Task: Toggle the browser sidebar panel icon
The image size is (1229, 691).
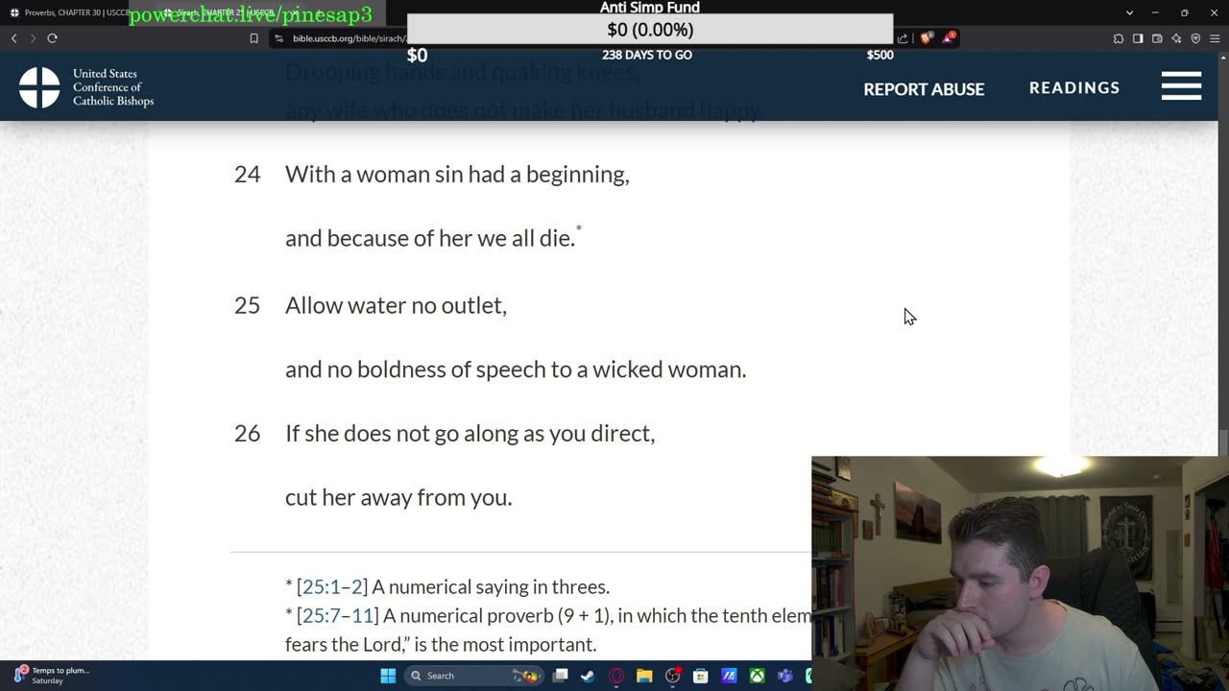Action: click(x=1138, y=38)
